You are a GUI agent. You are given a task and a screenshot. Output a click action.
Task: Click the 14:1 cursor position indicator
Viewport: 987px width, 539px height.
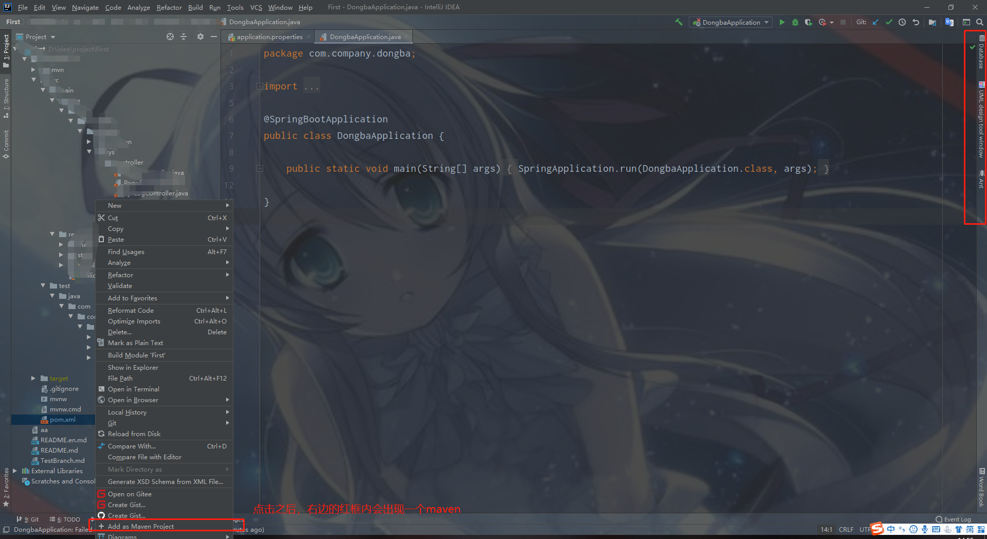click(826, 529)
